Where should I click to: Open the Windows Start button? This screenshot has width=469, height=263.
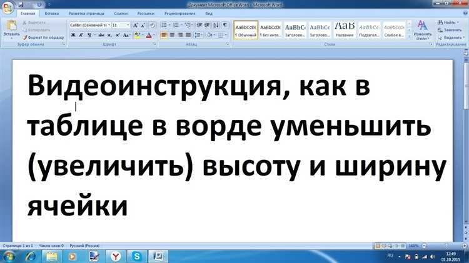coord(8,256)
